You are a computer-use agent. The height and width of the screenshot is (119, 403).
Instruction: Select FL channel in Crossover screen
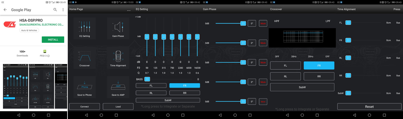point(285,65)
